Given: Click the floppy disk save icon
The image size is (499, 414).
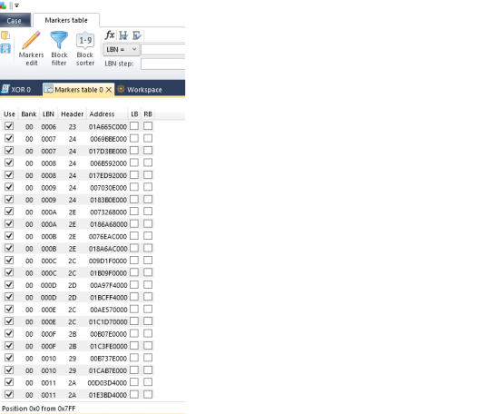Looking at the screenshot, I should 5,49.
